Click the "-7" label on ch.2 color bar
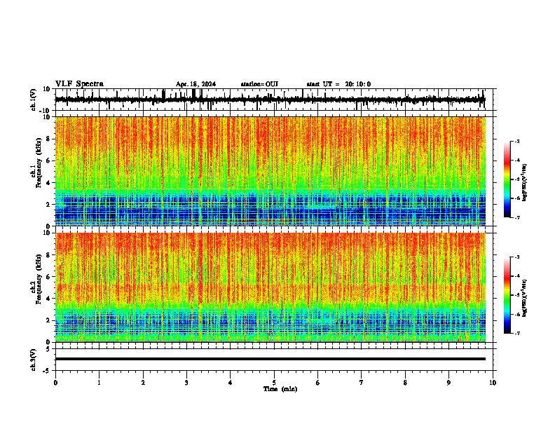This screenshot has height=429, width=555. [x=516, y=333]
